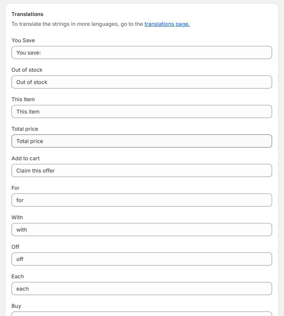Click the 'Translations' section heading
Viewport: 284px width, 316px height.
point(27,14)
